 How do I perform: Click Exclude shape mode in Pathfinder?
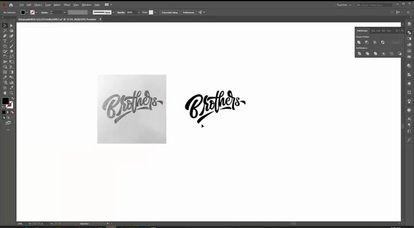click(383, 42)
